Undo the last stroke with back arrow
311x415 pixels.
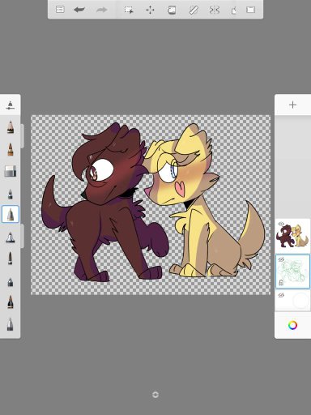[x=79, y=10]
